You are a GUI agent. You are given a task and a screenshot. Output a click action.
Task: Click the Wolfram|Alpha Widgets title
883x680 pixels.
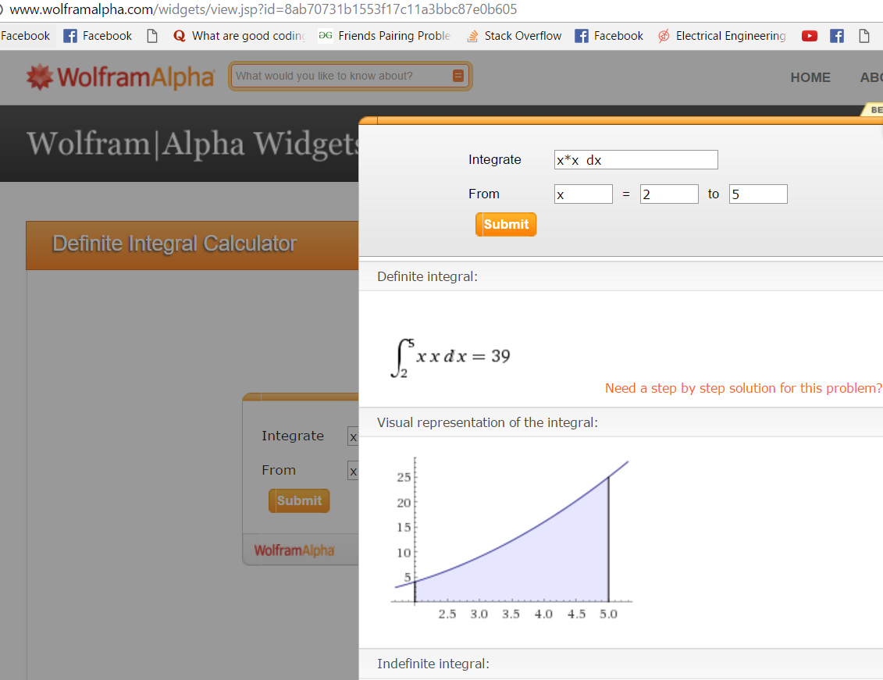[x=193, y=144]
